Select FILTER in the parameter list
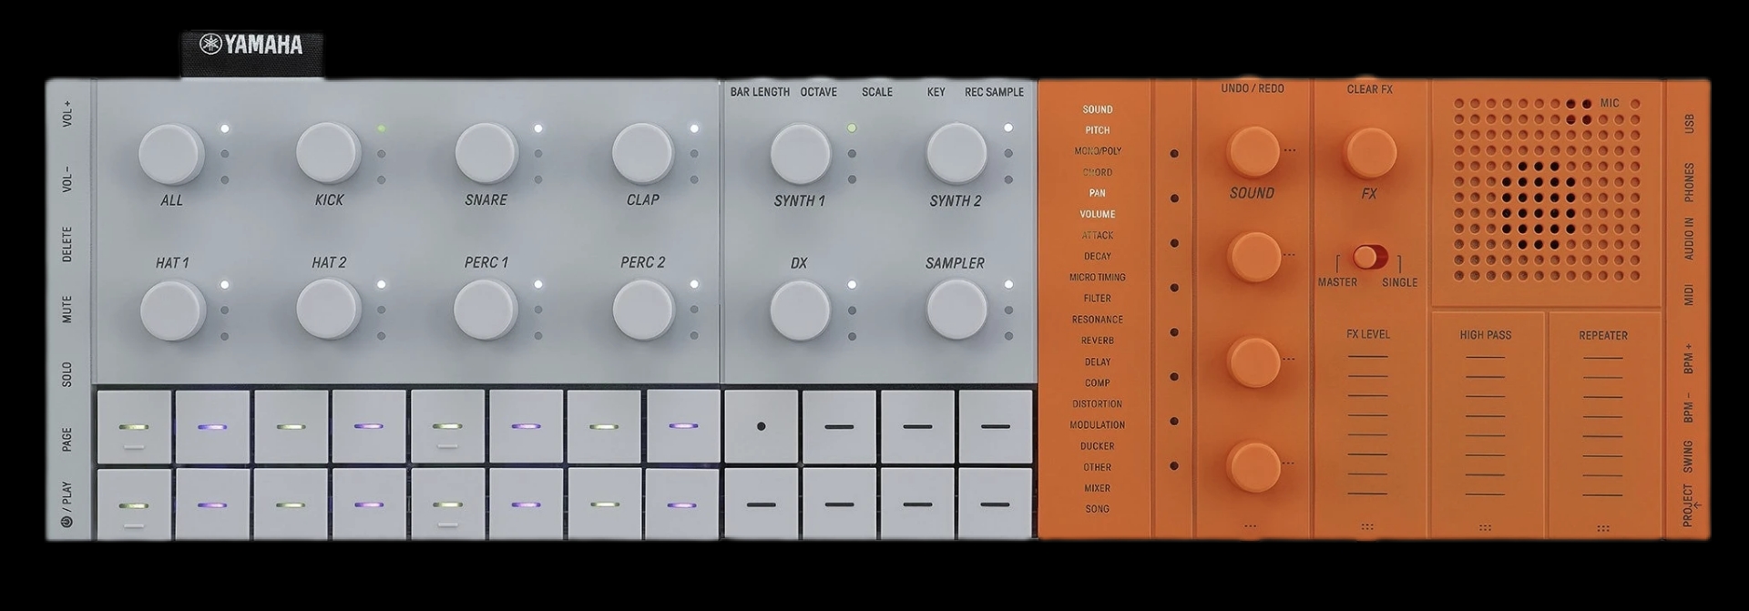The image size is (1749, 611). (x=1098, y=299)
